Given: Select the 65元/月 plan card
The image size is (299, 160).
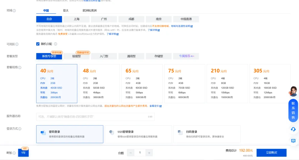Looking at the screenshot, I should [142, 83].
